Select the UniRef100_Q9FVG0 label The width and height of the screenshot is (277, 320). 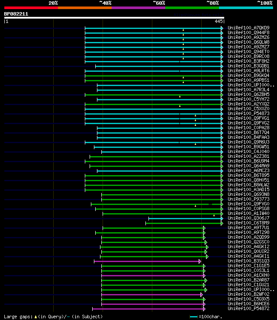click(248, 204)
